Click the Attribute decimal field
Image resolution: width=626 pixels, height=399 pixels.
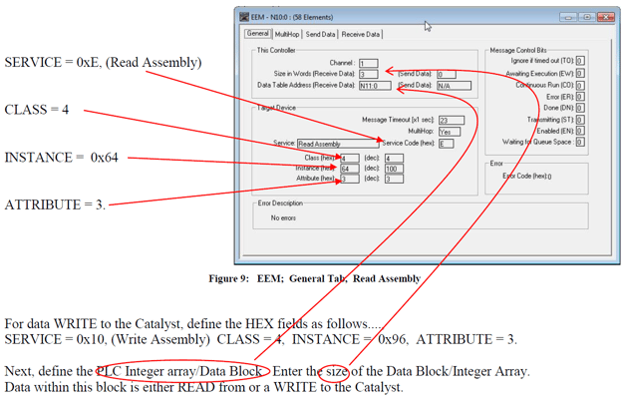point(394,179)
